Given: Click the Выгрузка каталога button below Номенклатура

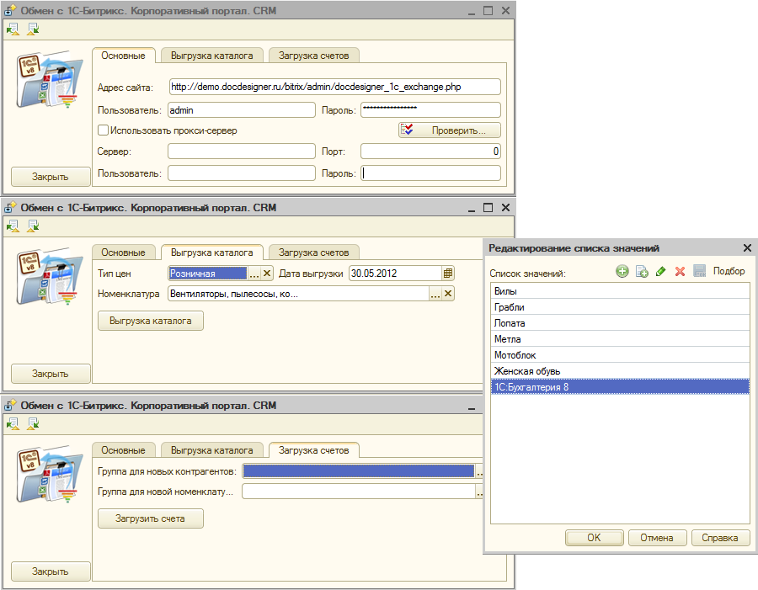Looking at the screenshot, I should point(151,321).
